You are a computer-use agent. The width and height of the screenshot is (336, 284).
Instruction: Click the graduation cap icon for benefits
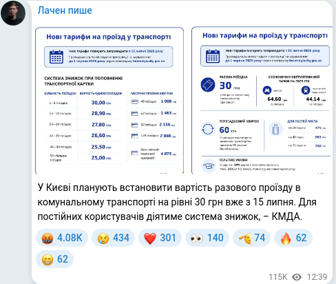[x=209, y=165]
